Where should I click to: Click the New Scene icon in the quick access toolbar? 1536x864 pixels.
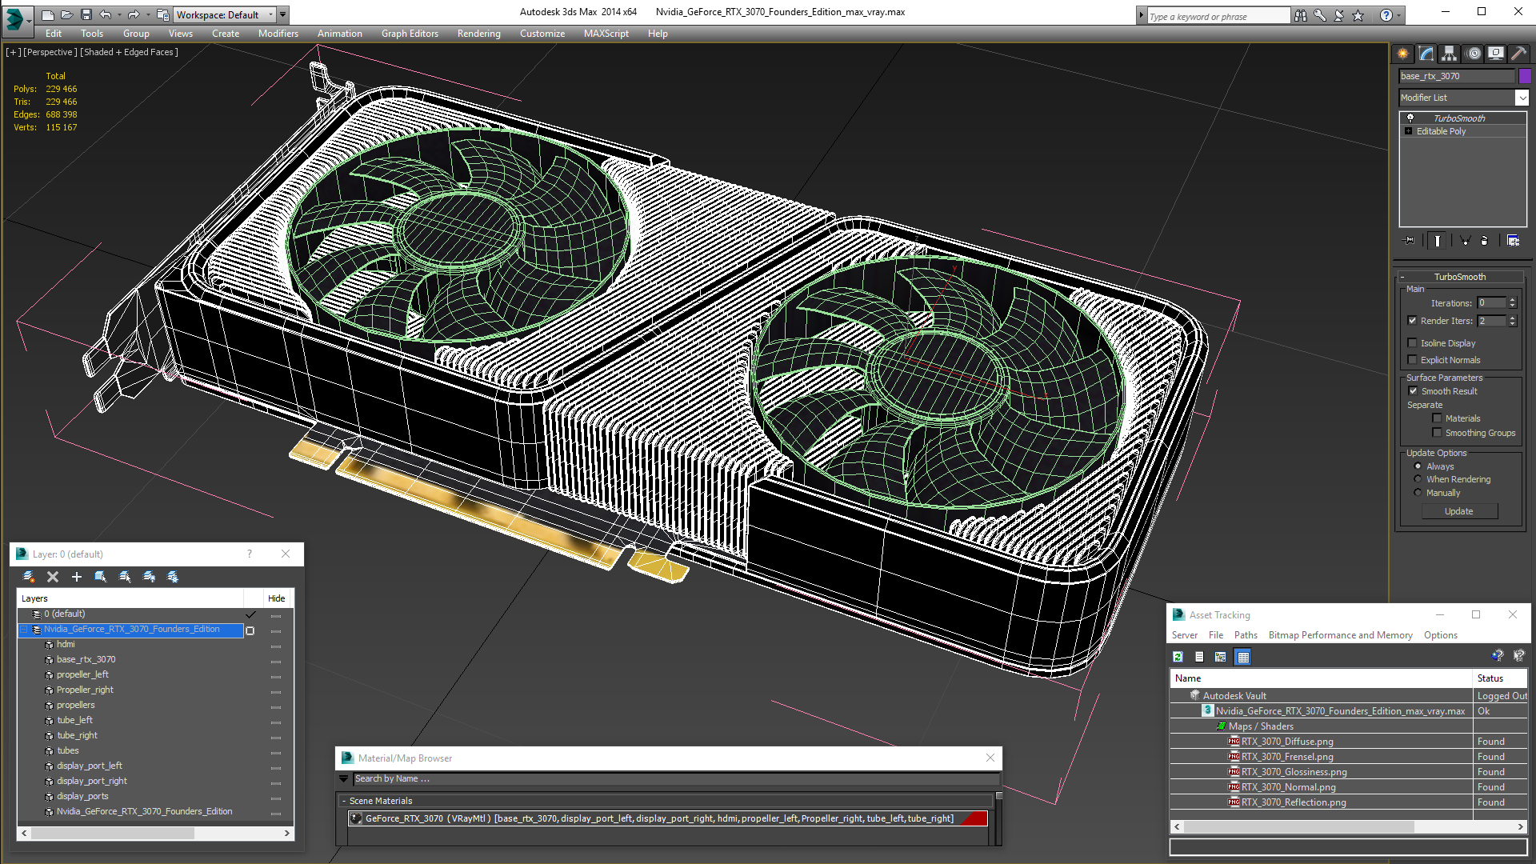(48, 14)
